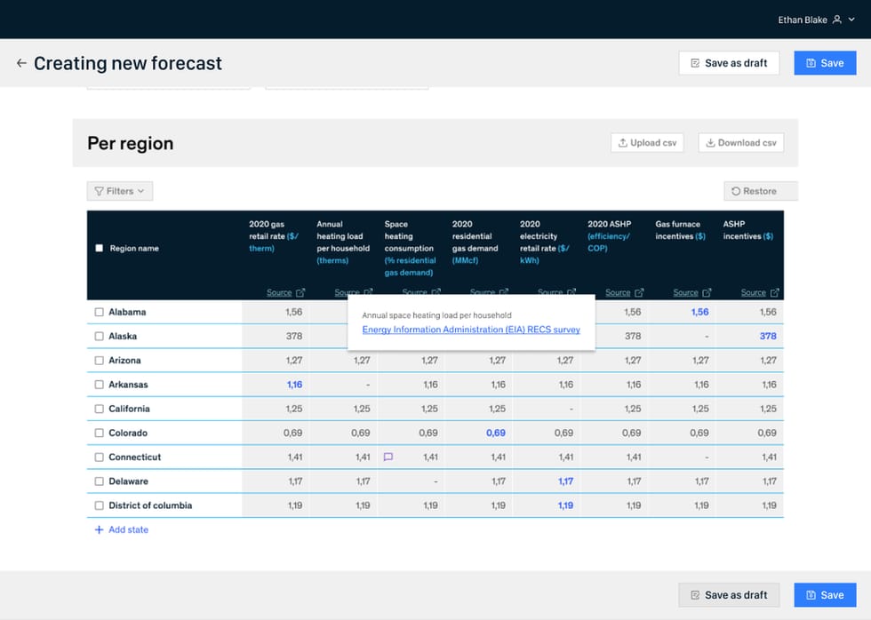Expand the account menu chevron in top bar
Viewport: 871px width, 620px height.
coord(851,20)
